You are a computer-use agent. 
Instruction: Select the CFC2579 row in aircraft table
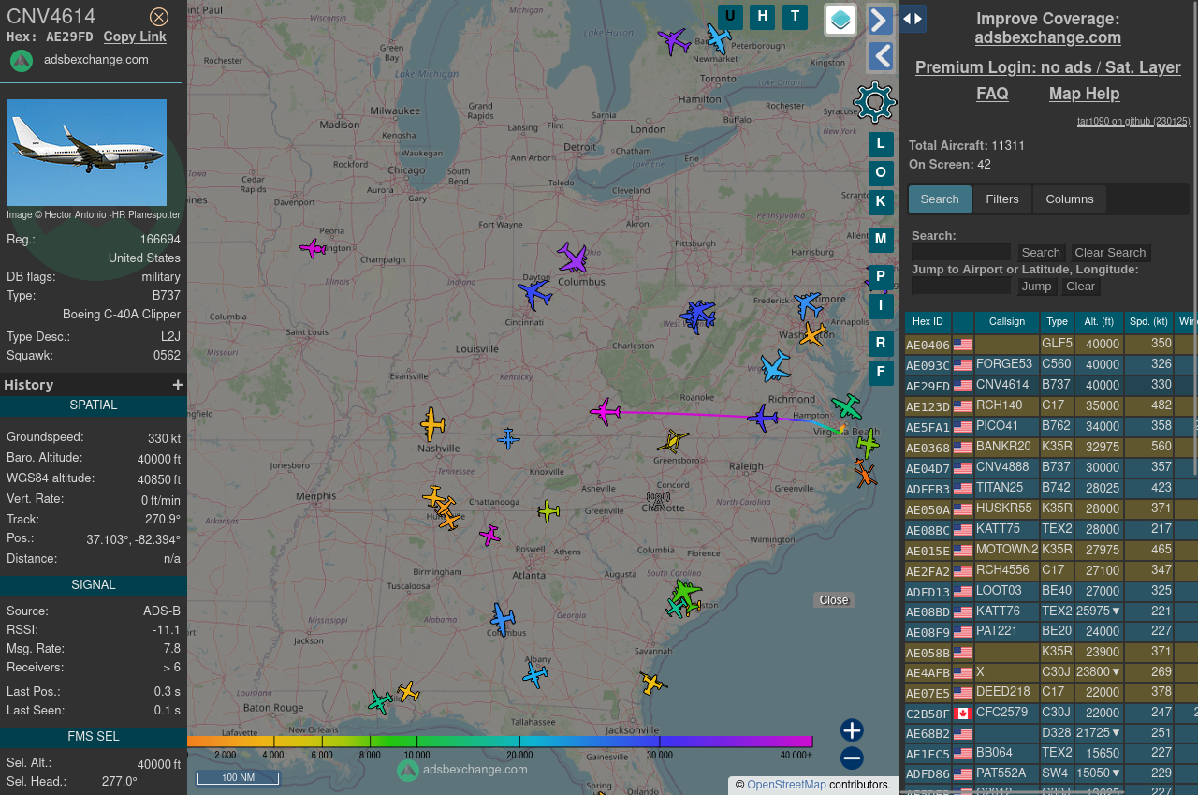1051,714
